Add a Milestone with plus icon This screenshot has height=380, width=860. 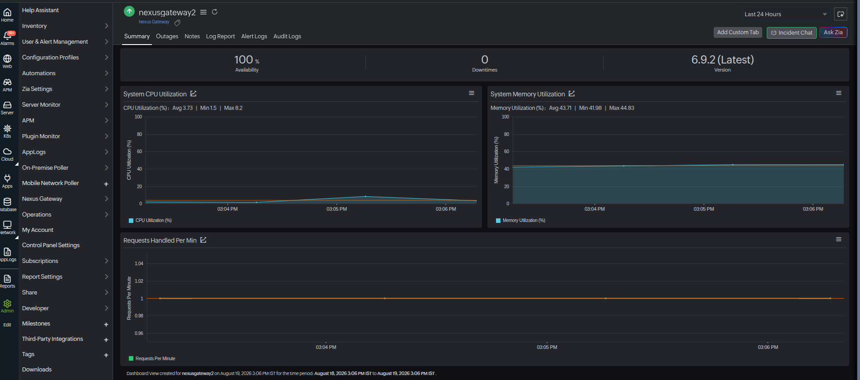(106, 324)
